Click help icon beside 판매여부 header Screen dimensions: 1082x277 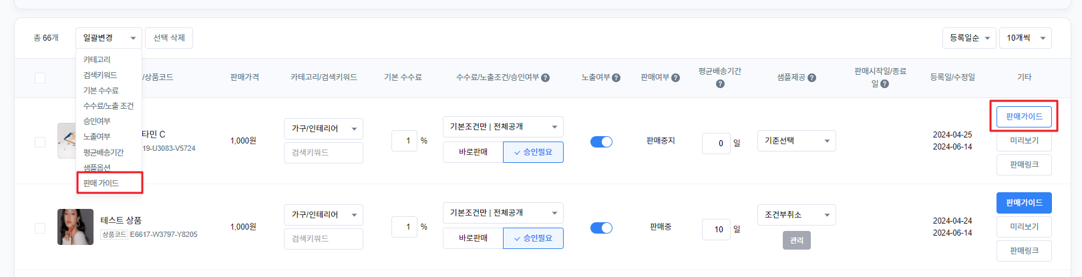tap(675, 77)
